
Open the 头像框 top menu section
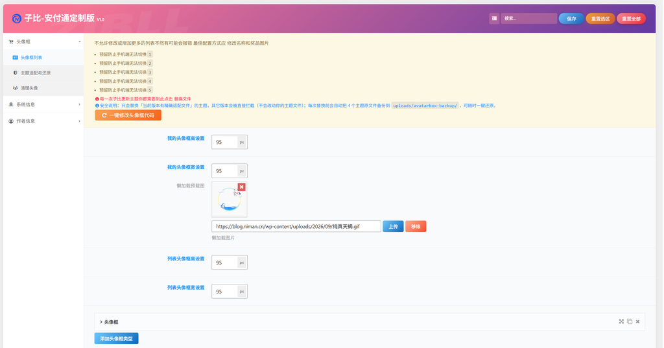(x=43, y=41)
